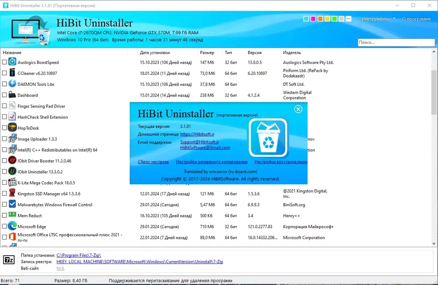Click the program list scroll down arrow
This screenshot has width=438, height=285.
click(434, 243)
